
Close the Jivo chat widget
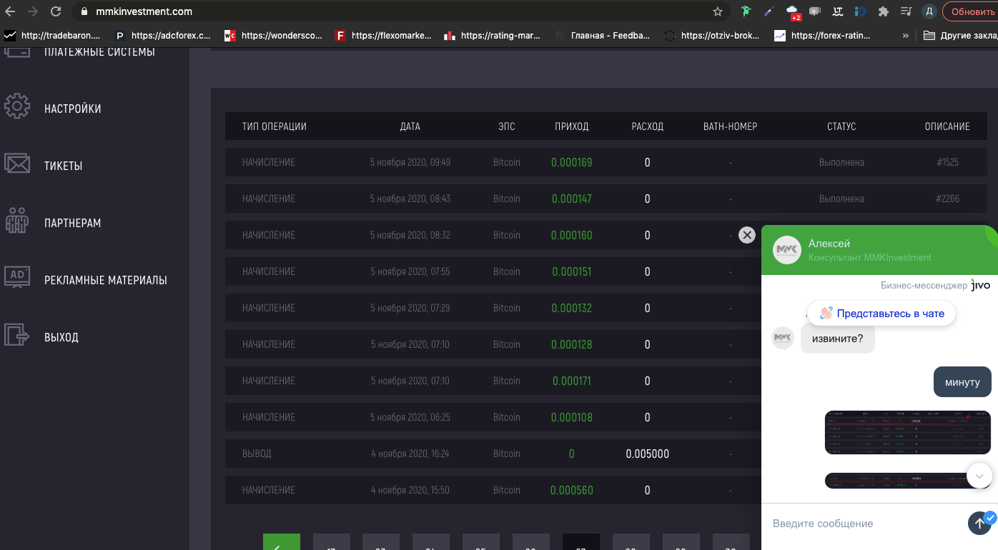click(x=747, y=235)
